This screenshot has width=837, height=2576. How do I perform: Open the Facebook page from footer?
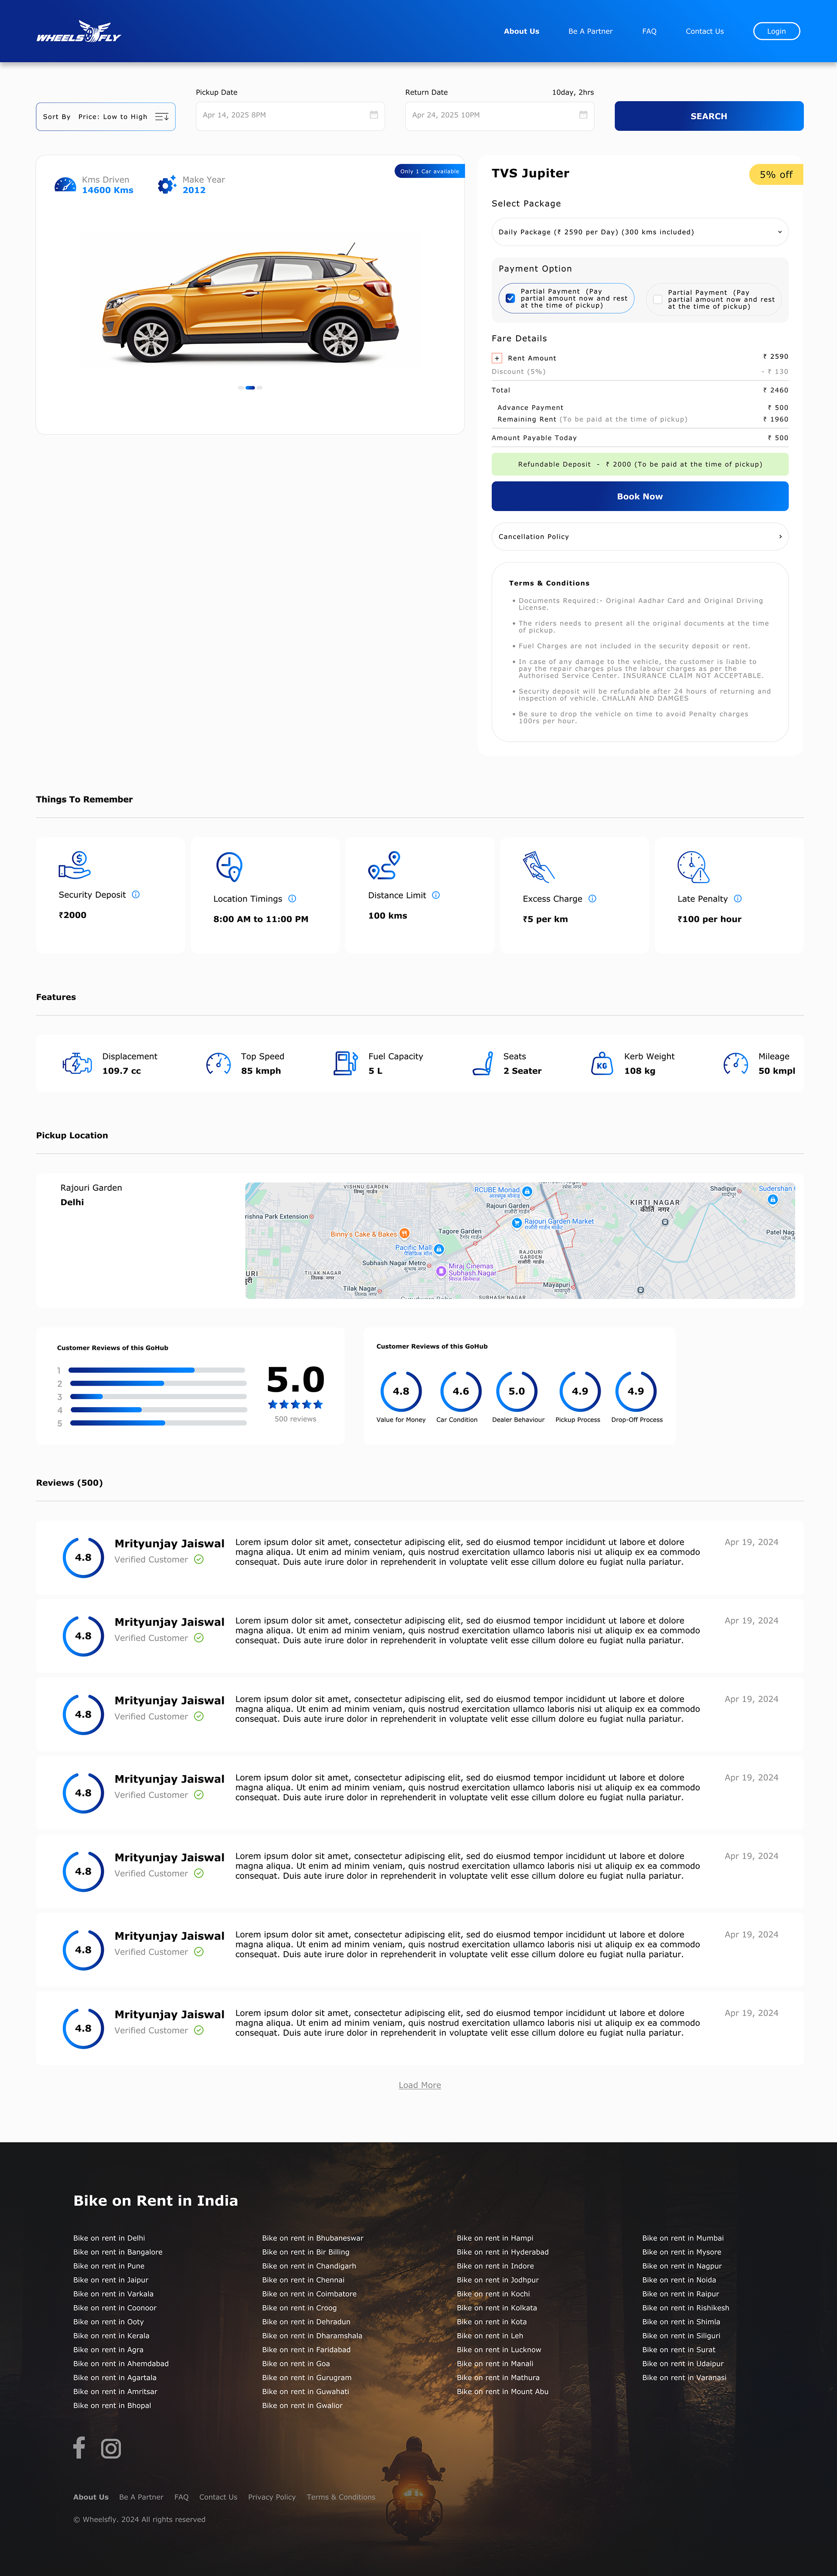click(x=79, y=2447)
